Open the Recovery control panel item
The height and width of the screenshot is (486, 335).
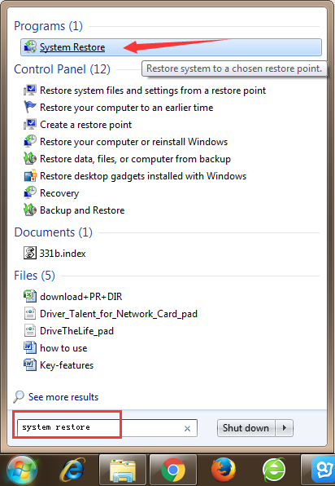point(59,193)
